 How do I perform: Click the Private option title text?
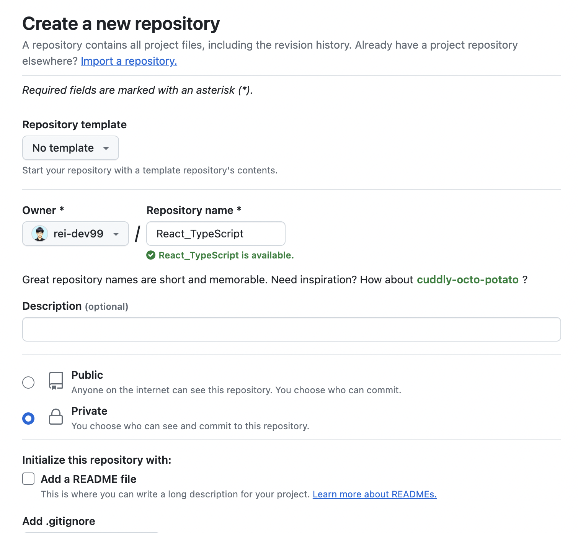click(x=89, y=411)
